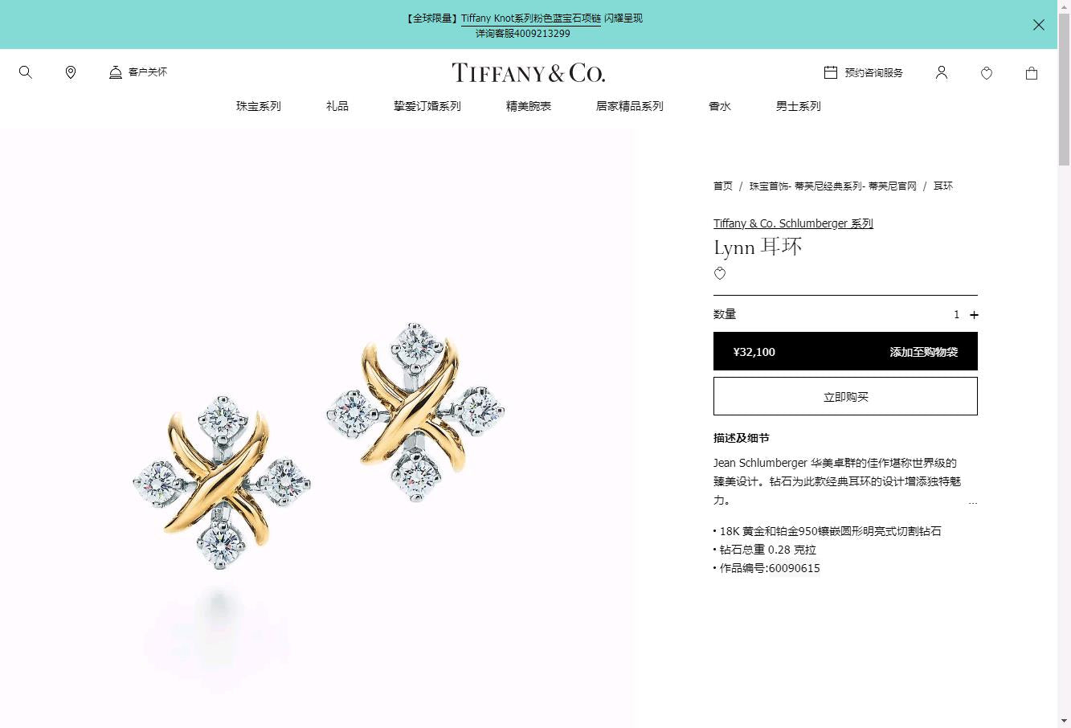Viewport: 1071px width, 728px height.
Task: Click the store locator pin icon
Action: tap(71, 72)
